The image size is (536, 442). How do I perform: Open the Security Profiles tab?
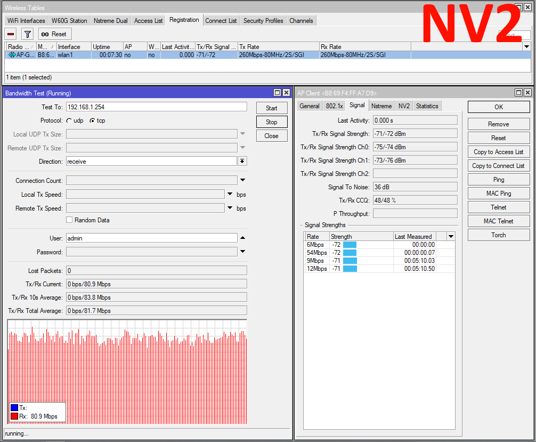click(x=263, y=20)
